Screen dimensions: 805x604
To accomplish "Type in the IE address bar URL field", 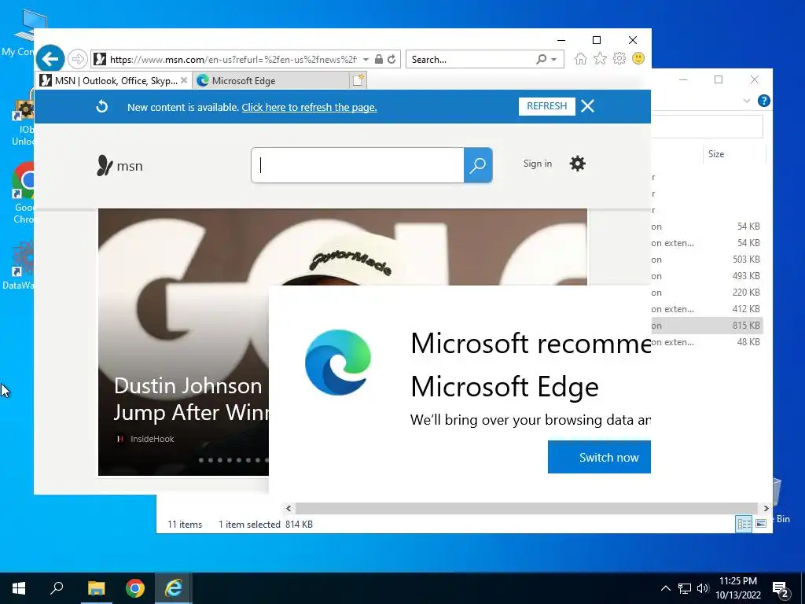I will pos(233,60).
